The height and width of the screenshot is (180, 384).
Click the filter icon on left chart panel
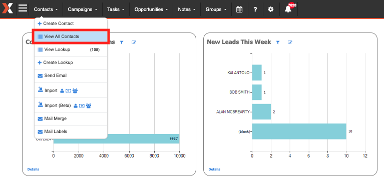[x=122, y=42]
